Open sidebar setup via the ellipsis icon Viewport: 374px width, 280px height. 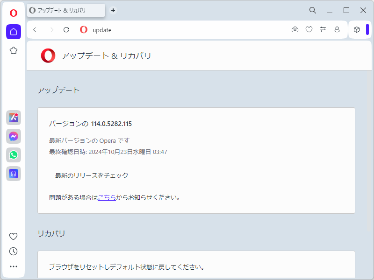(x=13, y=266)
